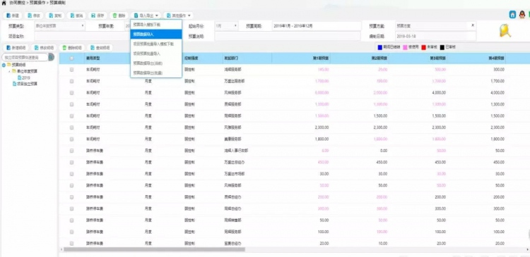Image resolution: width=530 pixels, height=257 pixels.
Task: Select the 预算明细 root folder in tree
Action: point(19,65)
